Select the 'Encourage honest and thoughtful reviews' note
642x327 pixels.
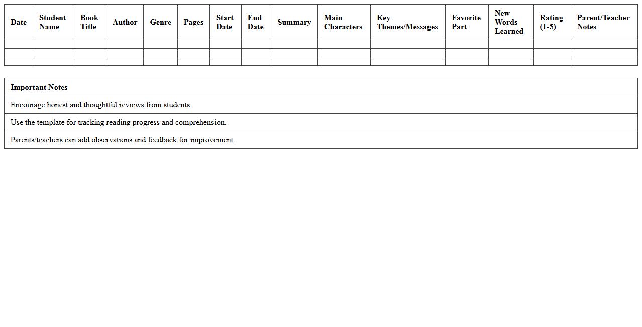click(101, 105)
